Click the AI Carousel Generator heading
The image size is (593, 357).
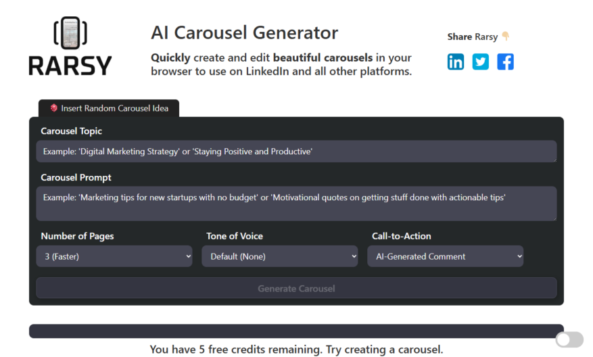[244, 32]
